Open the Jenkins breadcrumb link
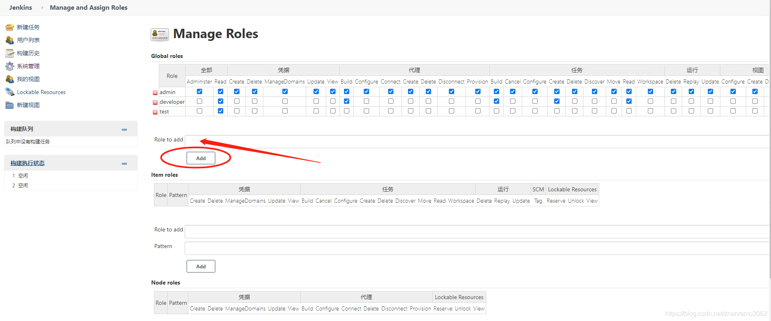 pos(21,7)
